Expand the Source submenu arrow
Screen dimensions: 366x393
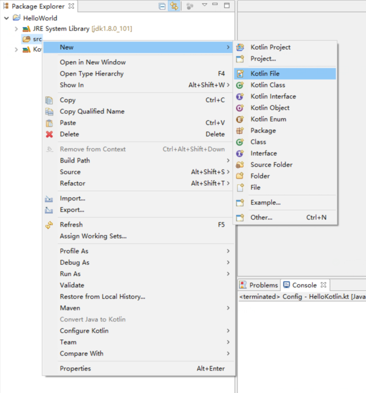click(228, 172)
